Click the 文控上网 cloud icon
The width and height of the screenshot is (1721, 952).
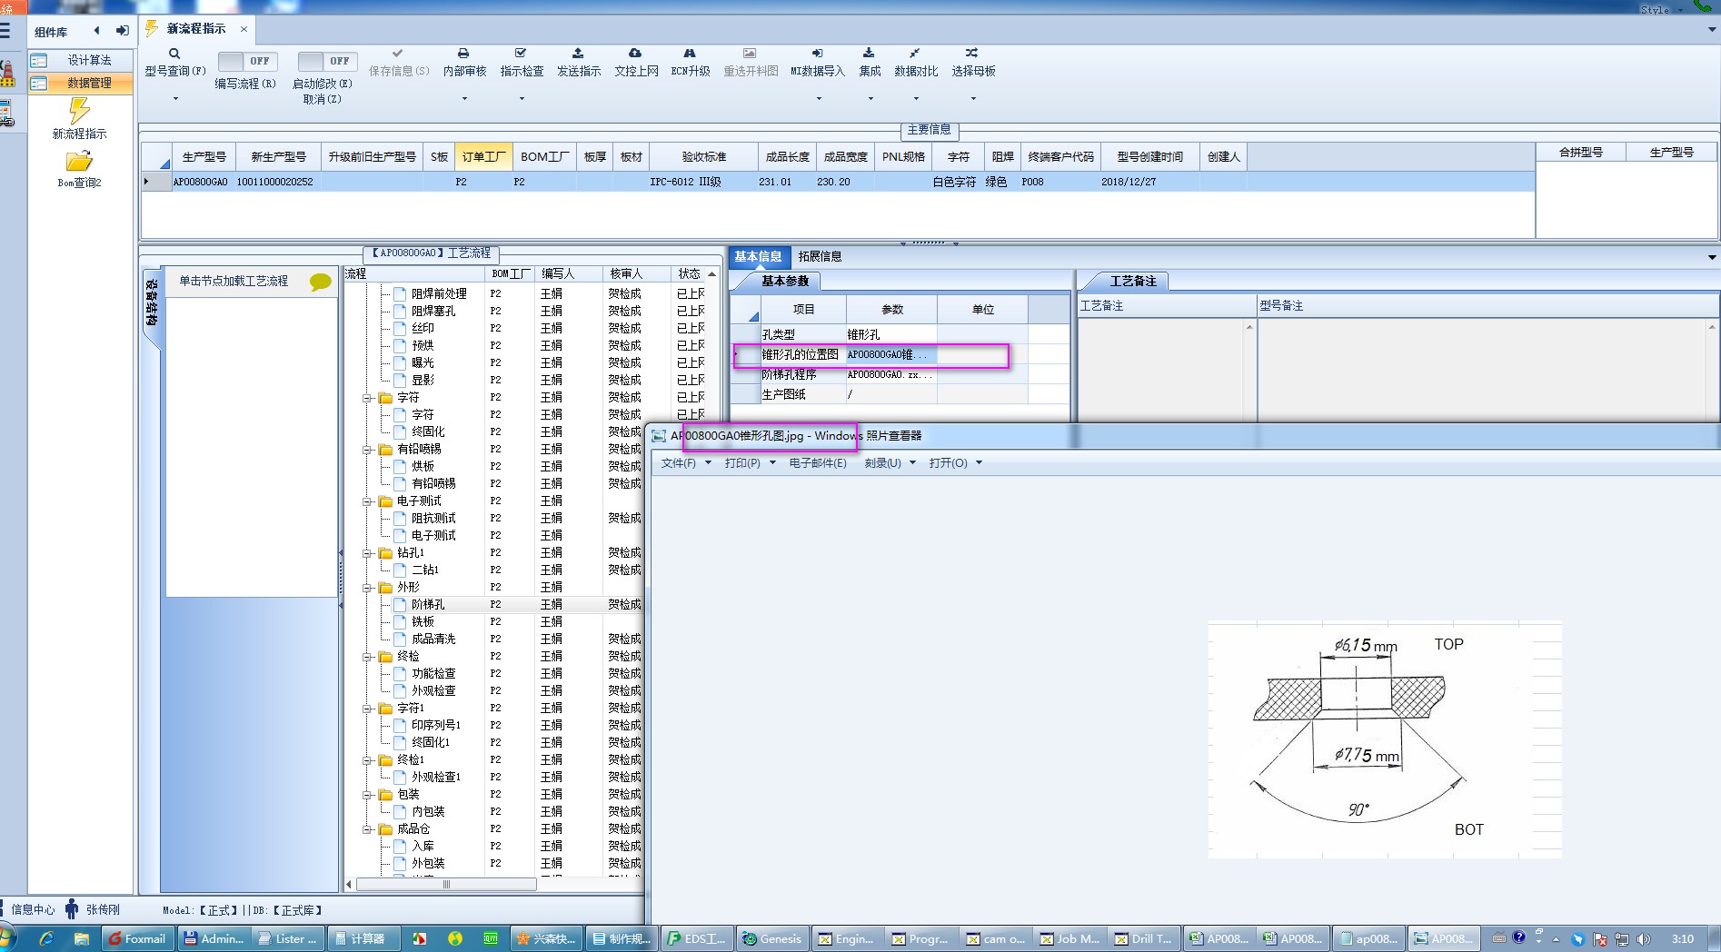tap(635, 54)
